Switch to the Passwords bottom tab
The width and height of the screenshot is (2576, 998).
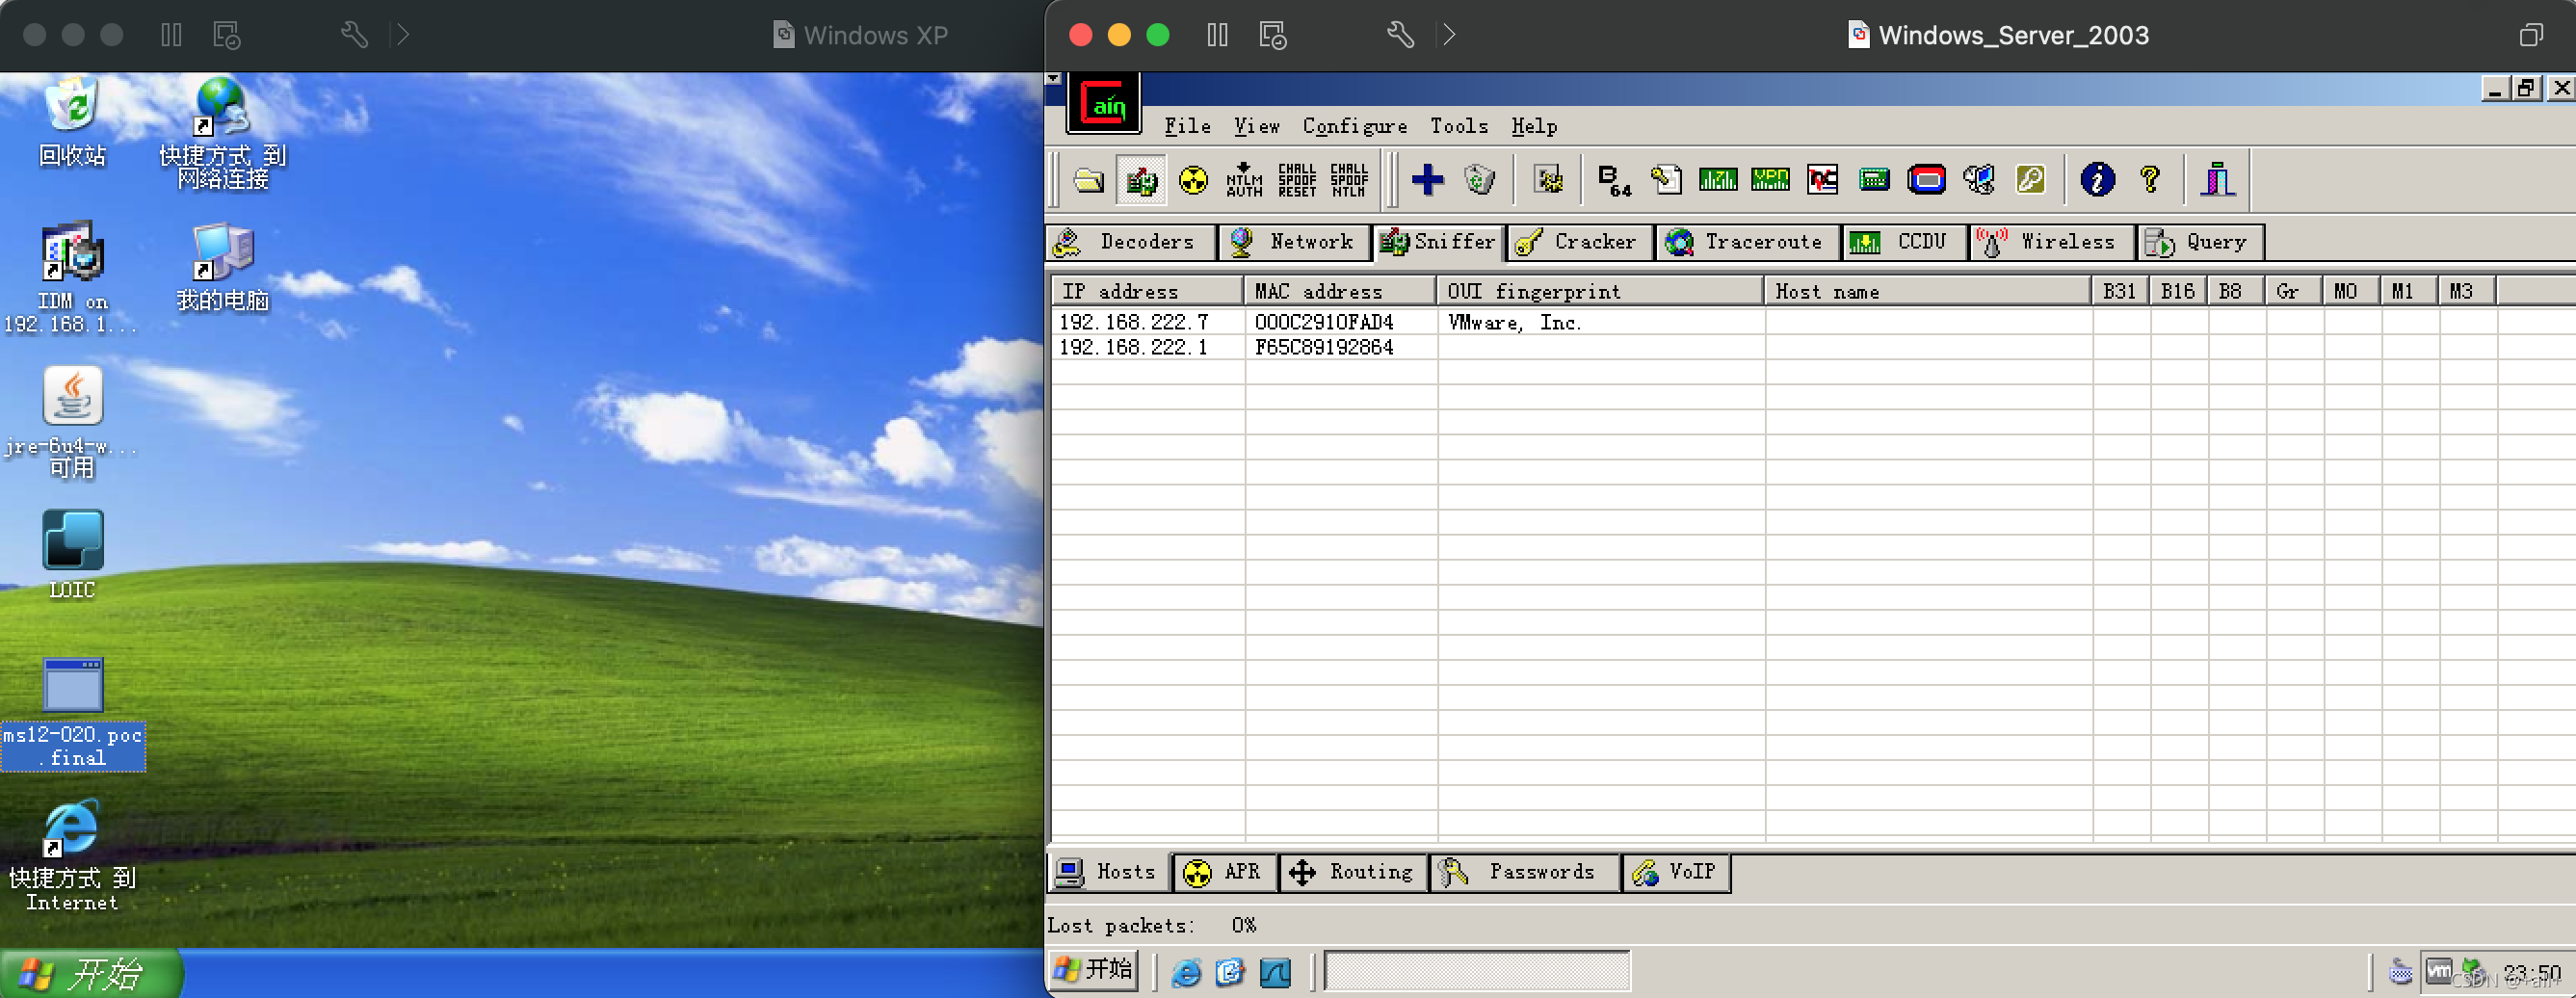(x=1523, y=872)
